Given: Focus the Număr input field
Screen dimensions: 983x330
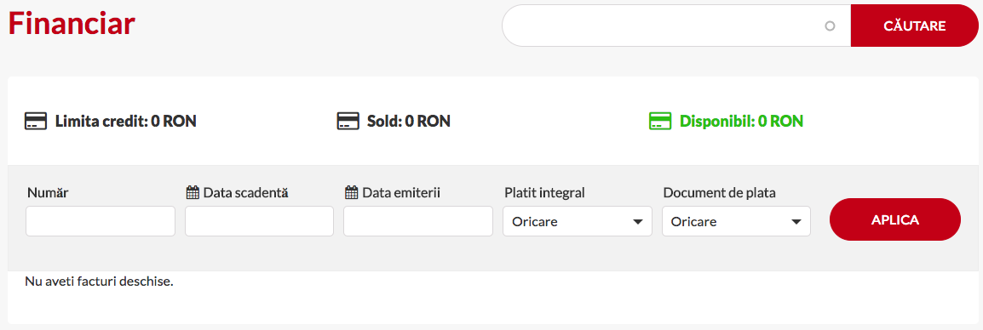Looking at the screenshot, I should pyautogui.click(x=101, y=221).
